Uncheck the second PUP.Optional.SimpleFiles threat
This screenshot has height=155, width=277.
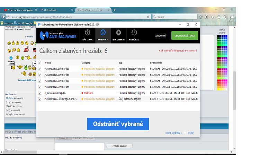click(40, 75)
